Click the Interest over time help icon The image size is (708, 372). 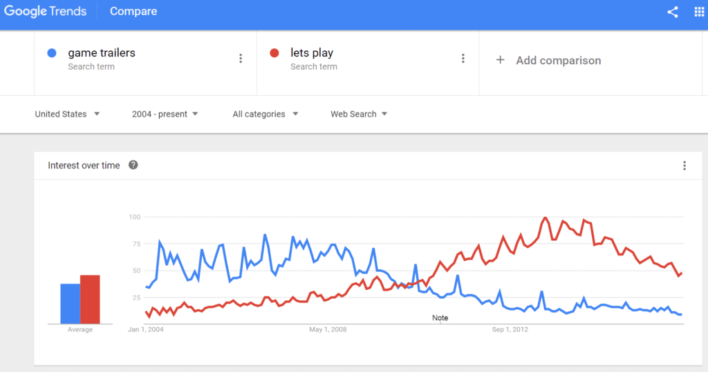[133, 165]
